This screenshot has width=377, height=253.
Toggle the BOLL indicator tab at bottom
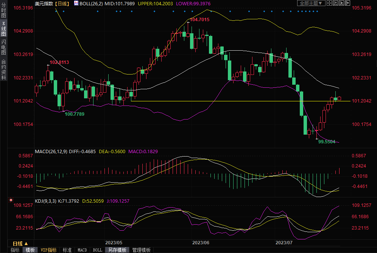click(x=97, y=250)
